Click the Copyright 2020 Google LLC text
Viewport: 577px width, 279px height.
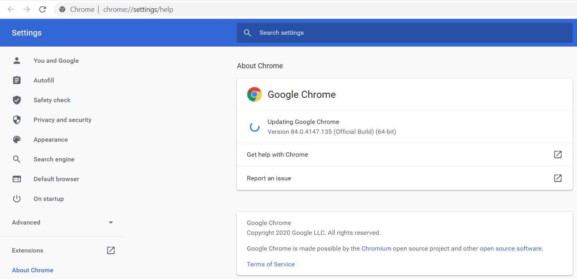314,233
